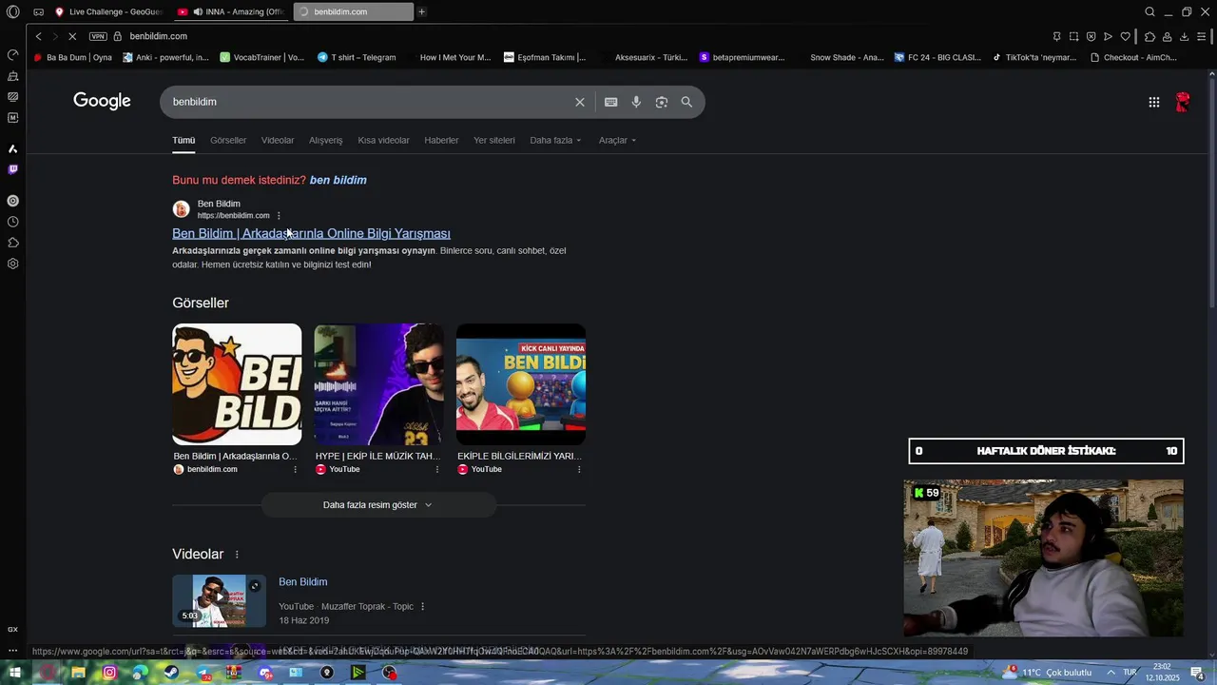Image resolution: width=1217 pixels, height=685 pixels.
Task: Open a new tab with plus button
Action: [x=422, y=11]
